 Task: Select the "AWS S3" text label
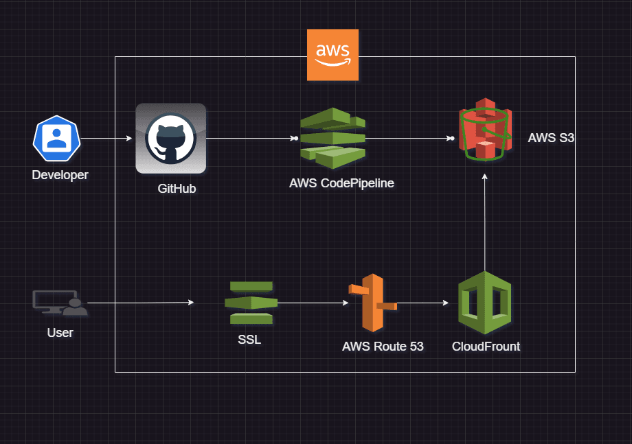[x=550, y=138]
